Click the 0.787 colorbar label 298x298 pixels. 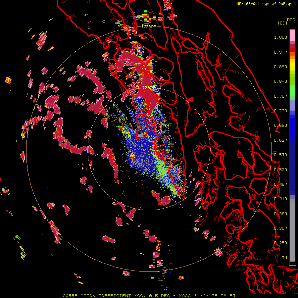coord(280,96)
